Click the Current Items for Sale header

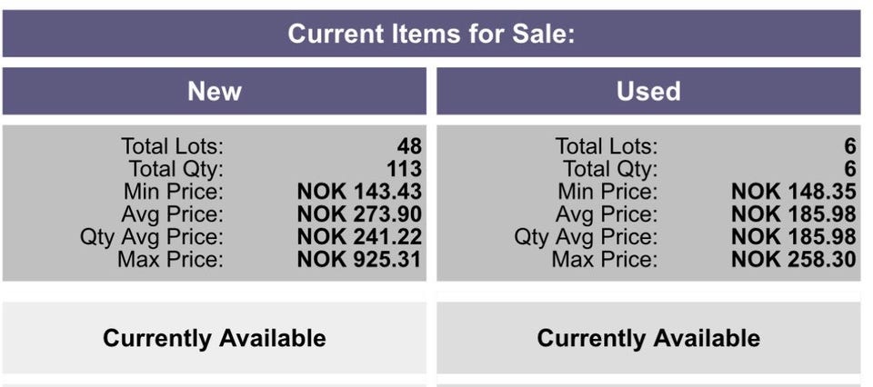point(431,35)
